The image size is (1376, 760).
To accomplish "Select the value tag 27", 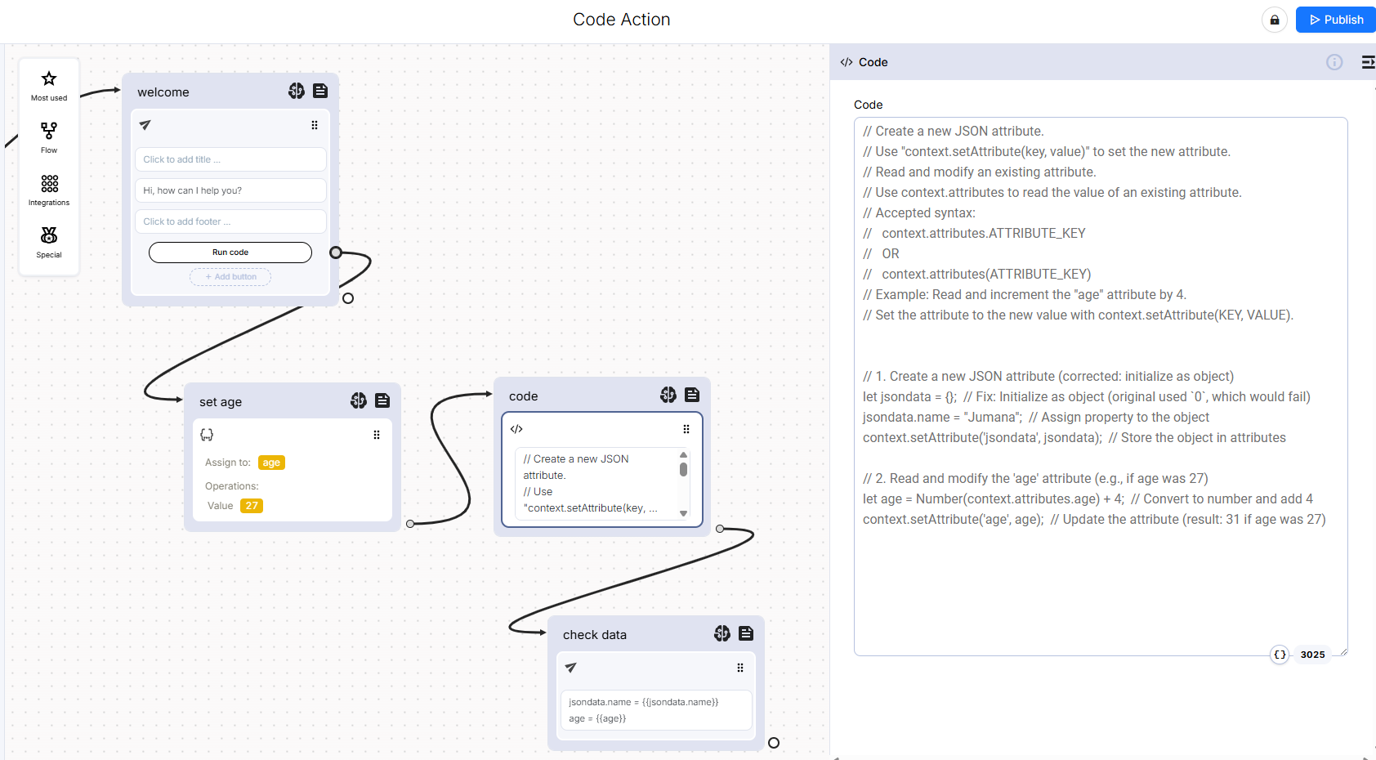I will tap(252, 506).
